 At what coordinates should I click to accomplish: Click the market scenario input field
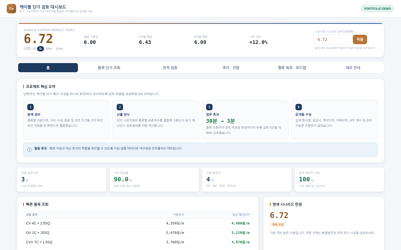[x=332, y=39]
